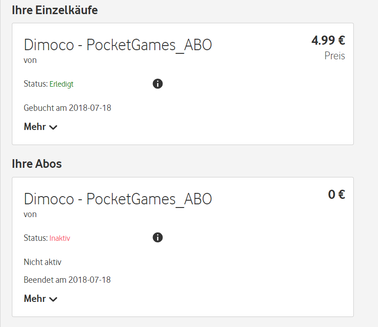
Task: Click the 4.99 € price amount
Action: 328,41
